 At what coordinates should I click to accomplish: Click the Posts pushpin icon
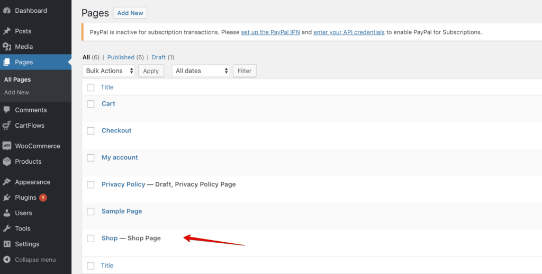click(7, 31)
